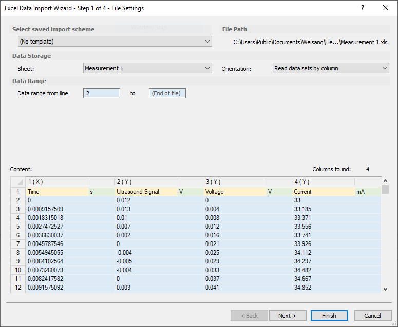Click ultrasound value 0.003
Viewport: 398px width, 327px height.
[x=159, y=288]
